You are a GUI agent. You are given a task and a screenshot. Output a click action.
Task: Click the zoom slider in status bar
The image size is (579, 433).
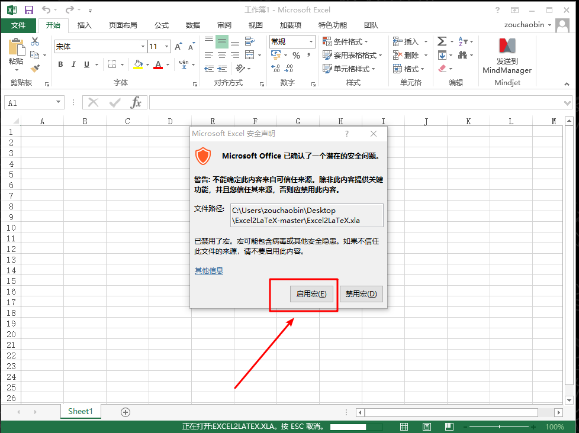499,426
